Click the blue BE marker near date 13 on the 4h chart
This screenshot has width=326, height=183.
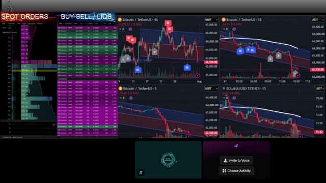[x=138, y=70]
